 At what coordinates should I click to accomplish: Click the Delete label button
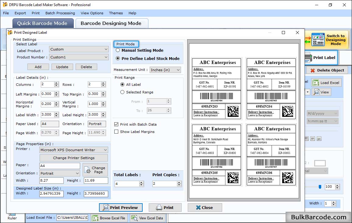(x=87, y=67)
